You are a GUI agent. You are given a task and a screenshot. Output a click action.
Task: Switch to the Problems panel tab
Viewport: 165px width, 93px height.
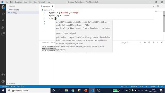(x=45, y=43)
